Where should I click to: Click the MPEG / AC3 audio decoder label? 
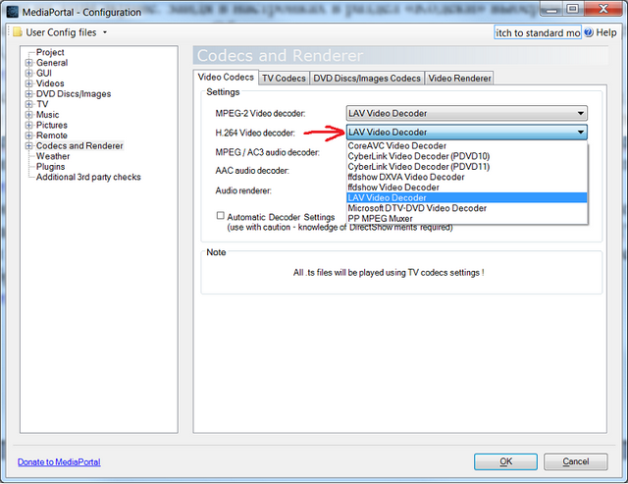click(268, 152)
